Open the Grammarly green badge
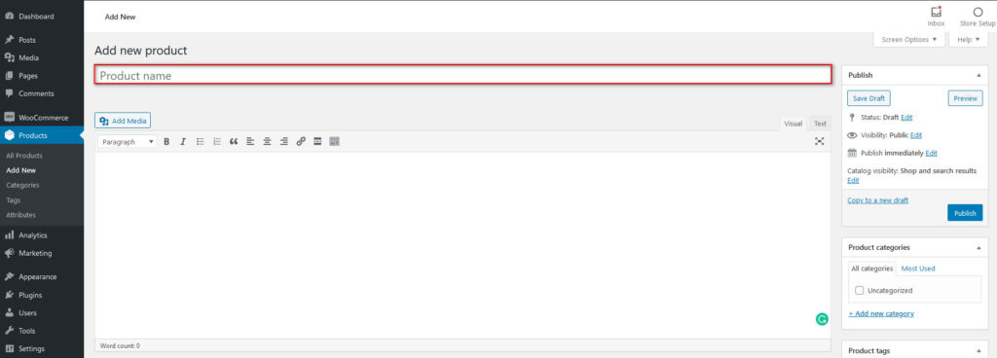 coord(822,319)
